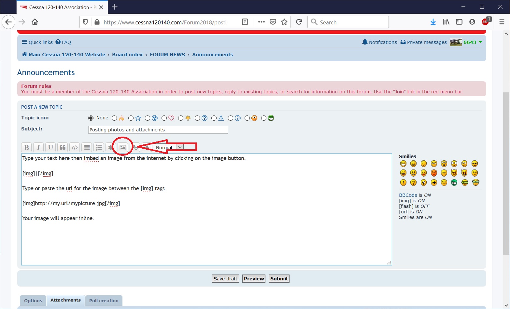
Task: Insert the green grinning smiley
Action: (x=454, y=182)
